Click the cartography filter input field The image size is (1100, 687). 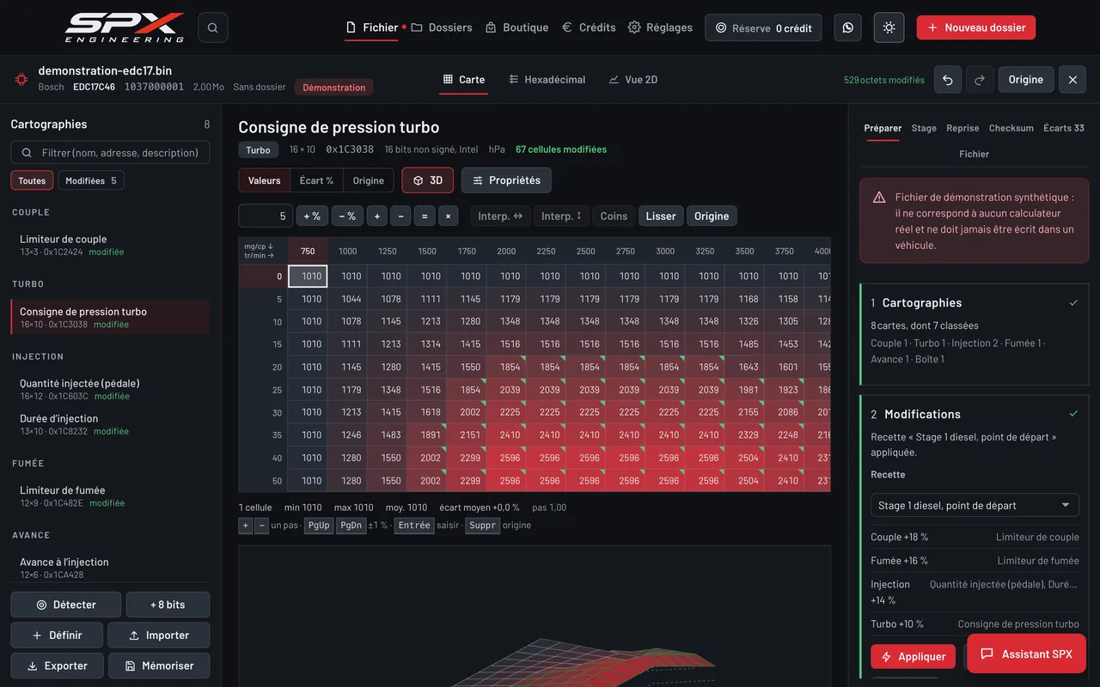tap(110, 153)
